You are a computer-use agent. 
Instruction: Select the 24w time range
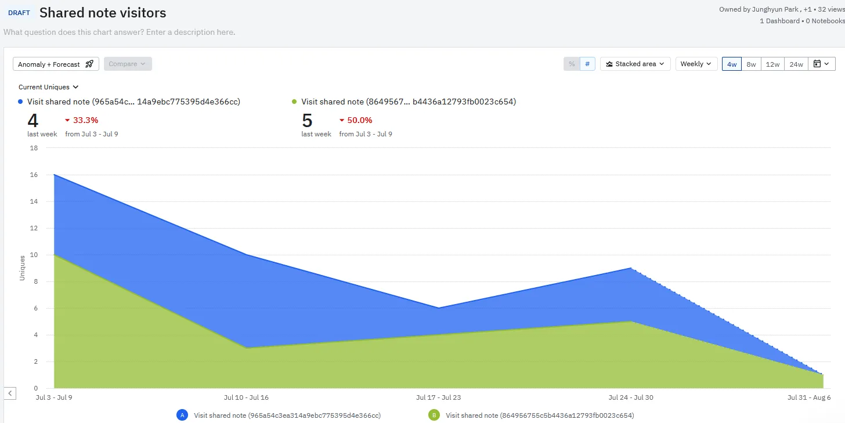click(x=796, y=64)
